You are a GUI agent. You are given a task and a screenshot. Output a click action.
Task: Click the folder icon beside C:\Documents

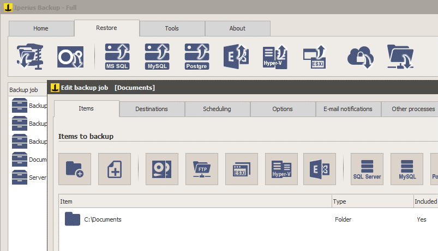(73, 219)
